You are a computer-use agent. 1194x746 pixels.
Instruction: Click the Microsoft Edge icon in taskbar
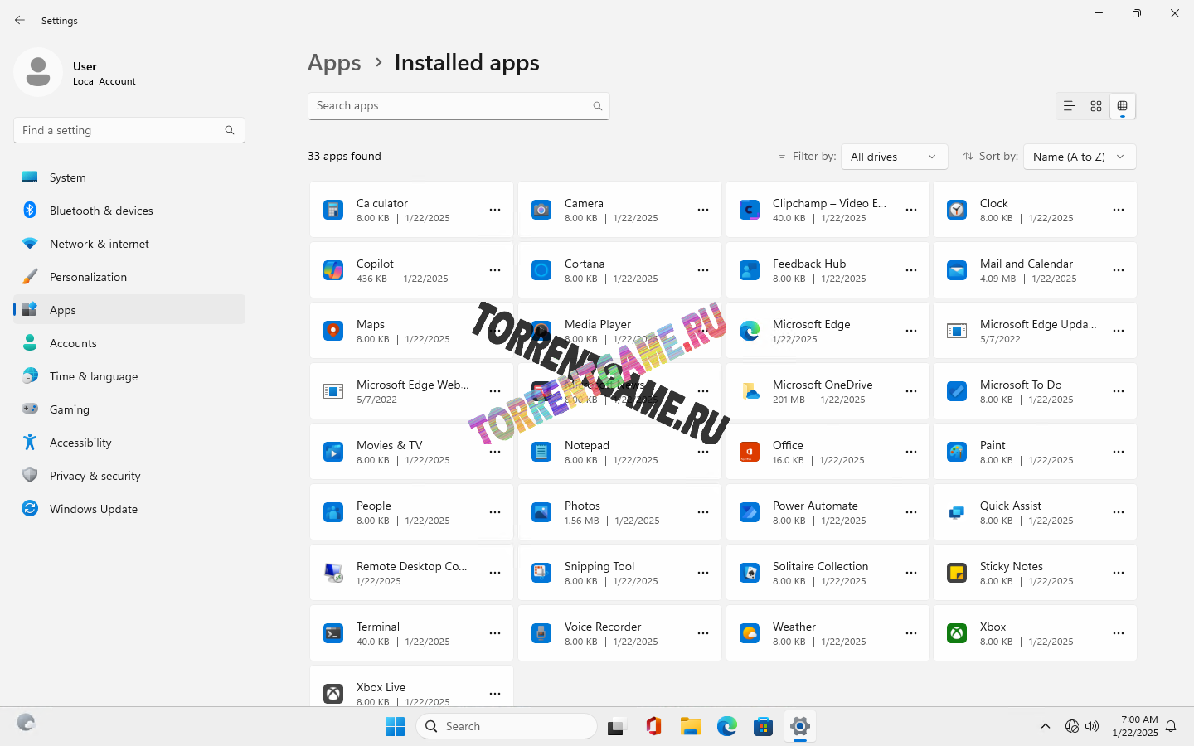[727, 727]
